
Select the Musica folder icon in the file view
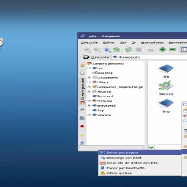tap(166, 86)
